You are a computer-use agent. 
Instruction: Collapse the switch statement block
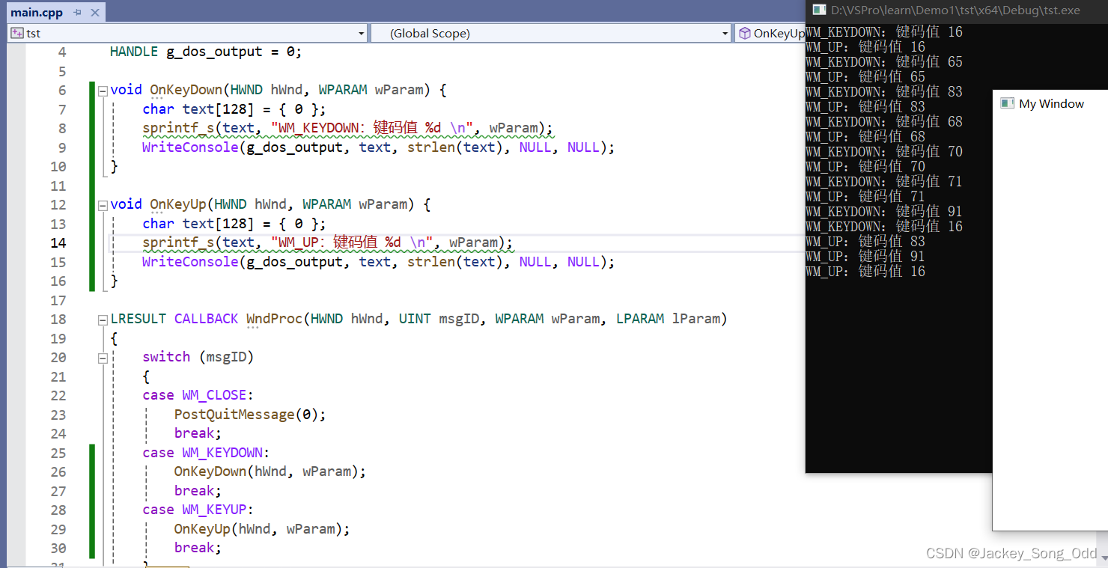[x=103, y=357]
